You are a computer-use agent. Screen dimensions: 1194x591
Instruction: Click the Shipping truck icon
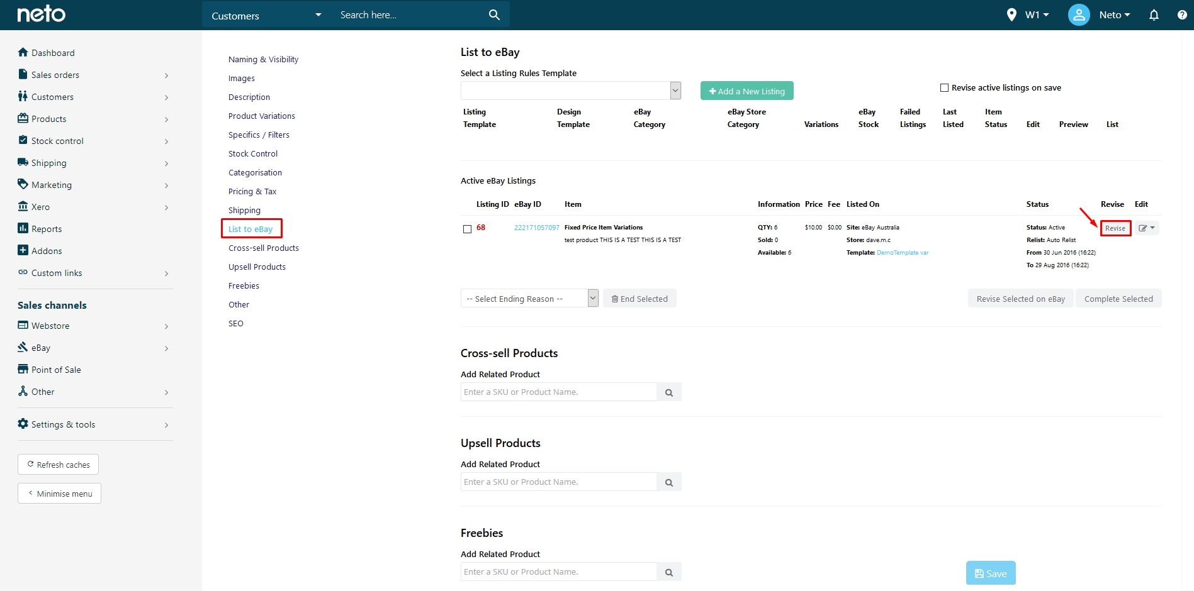pos(23,162)
